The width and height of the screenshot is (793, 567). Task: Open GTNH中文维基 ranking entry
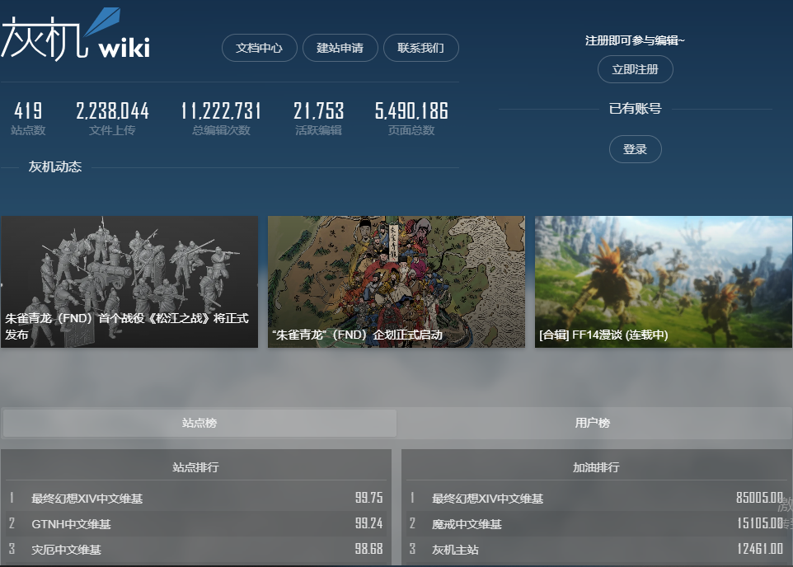tap(72, 524)
